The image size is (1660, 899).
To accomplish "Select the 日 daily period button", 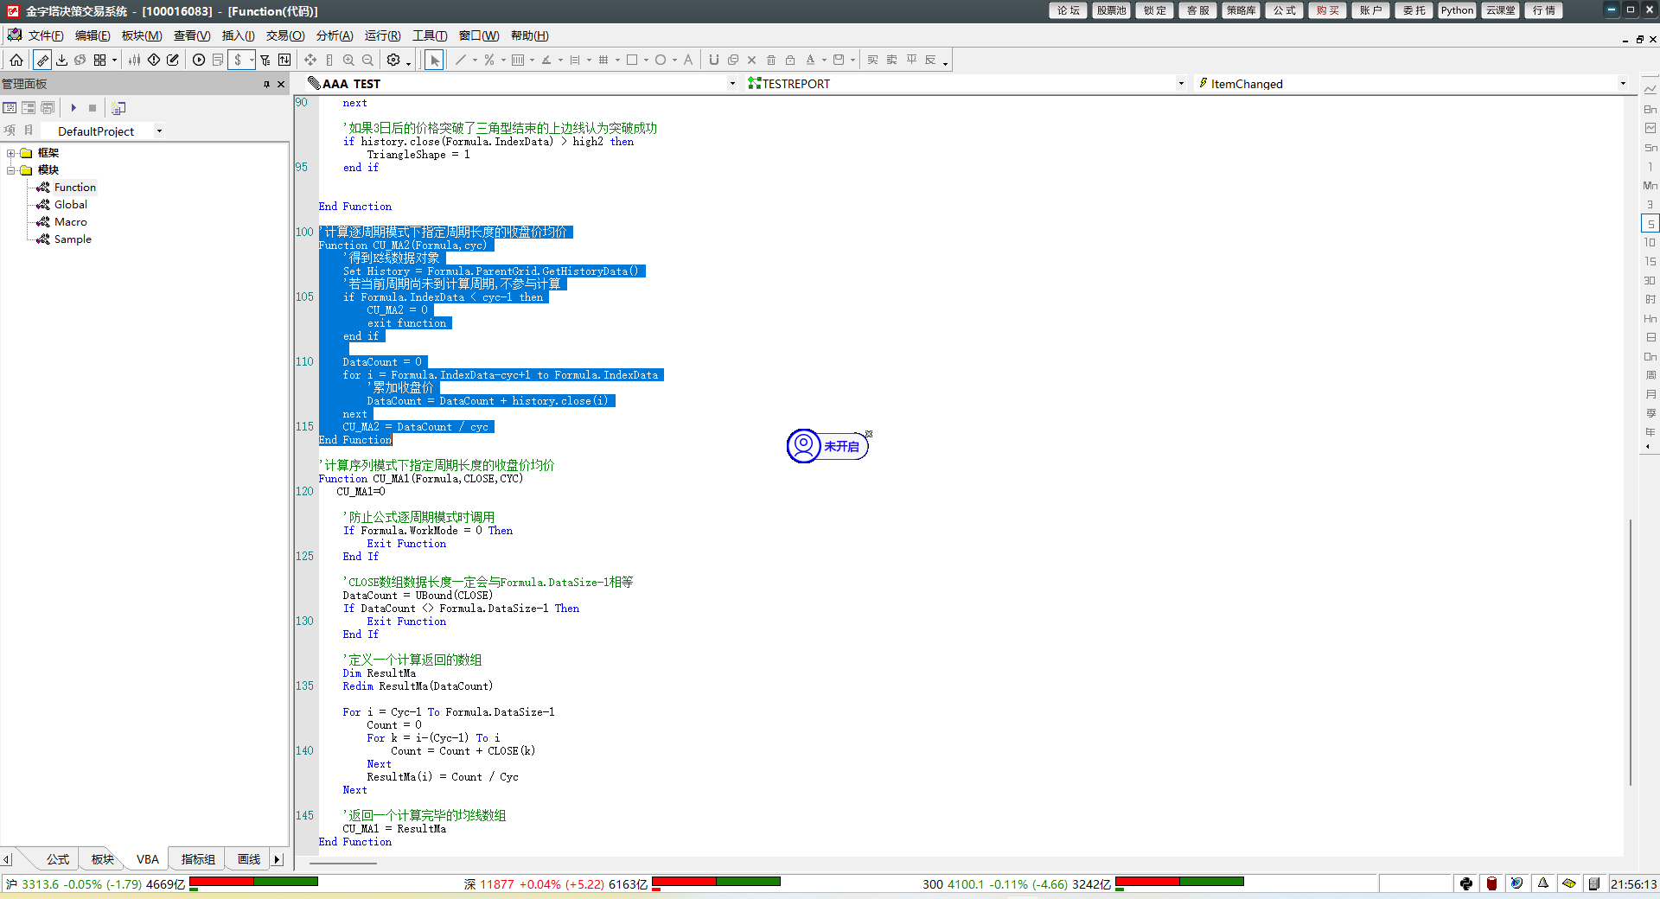I will click(1650, 337).
